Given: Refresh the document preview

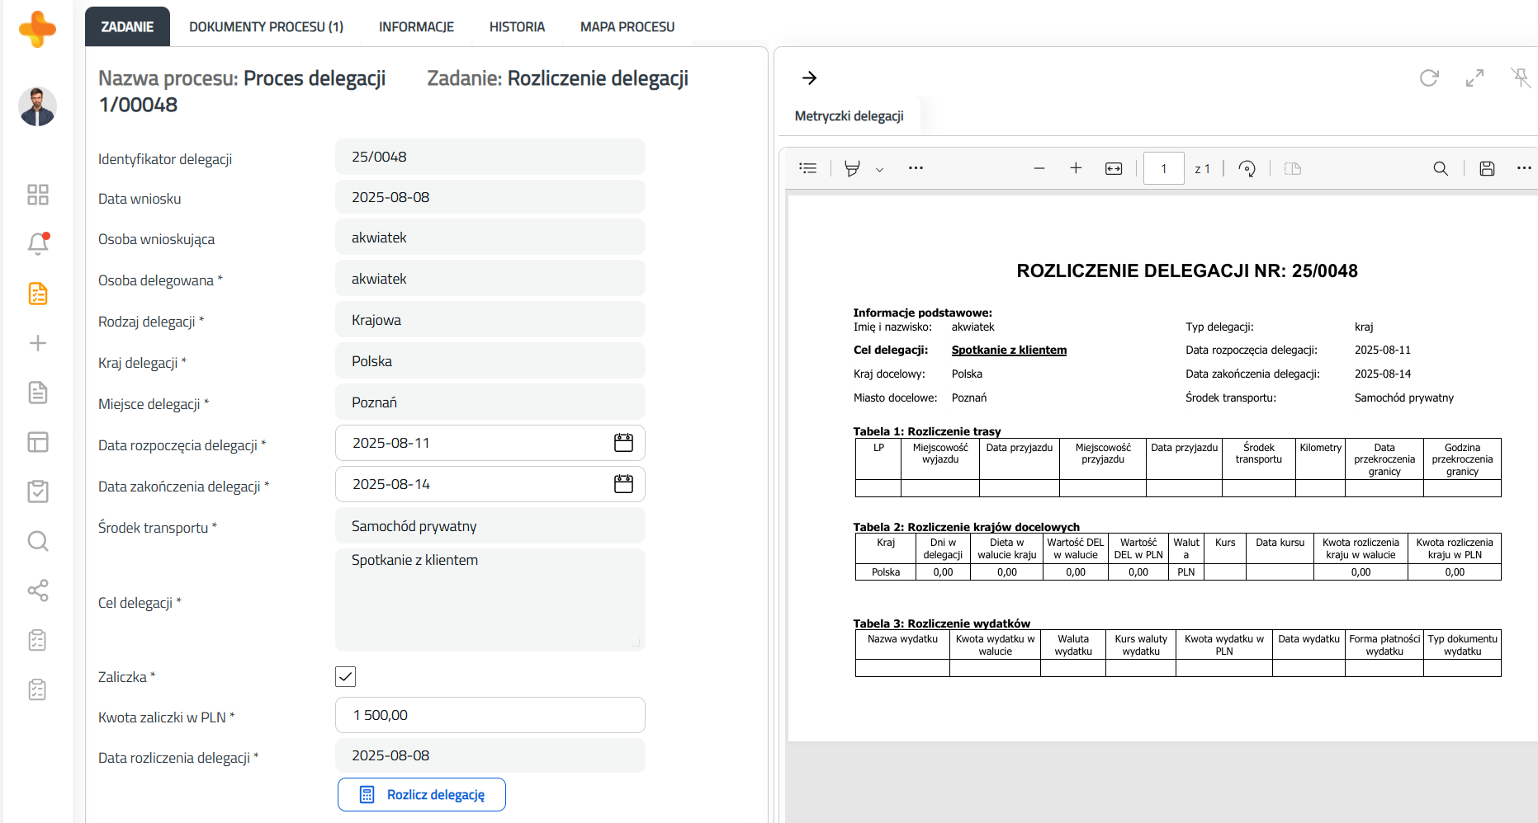Looking at the screenshot, I should [x=1429, y=78].
